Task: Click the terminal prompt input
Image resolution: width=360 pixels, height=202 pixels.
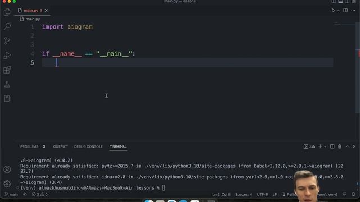Action: pos(163,188)
